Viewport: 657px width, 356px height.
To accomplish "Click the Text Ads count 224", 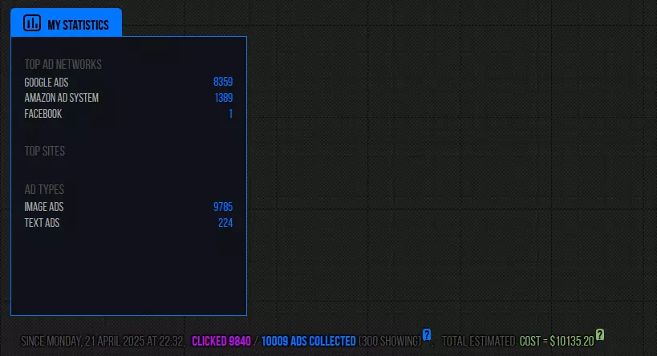I will point(225,223).
